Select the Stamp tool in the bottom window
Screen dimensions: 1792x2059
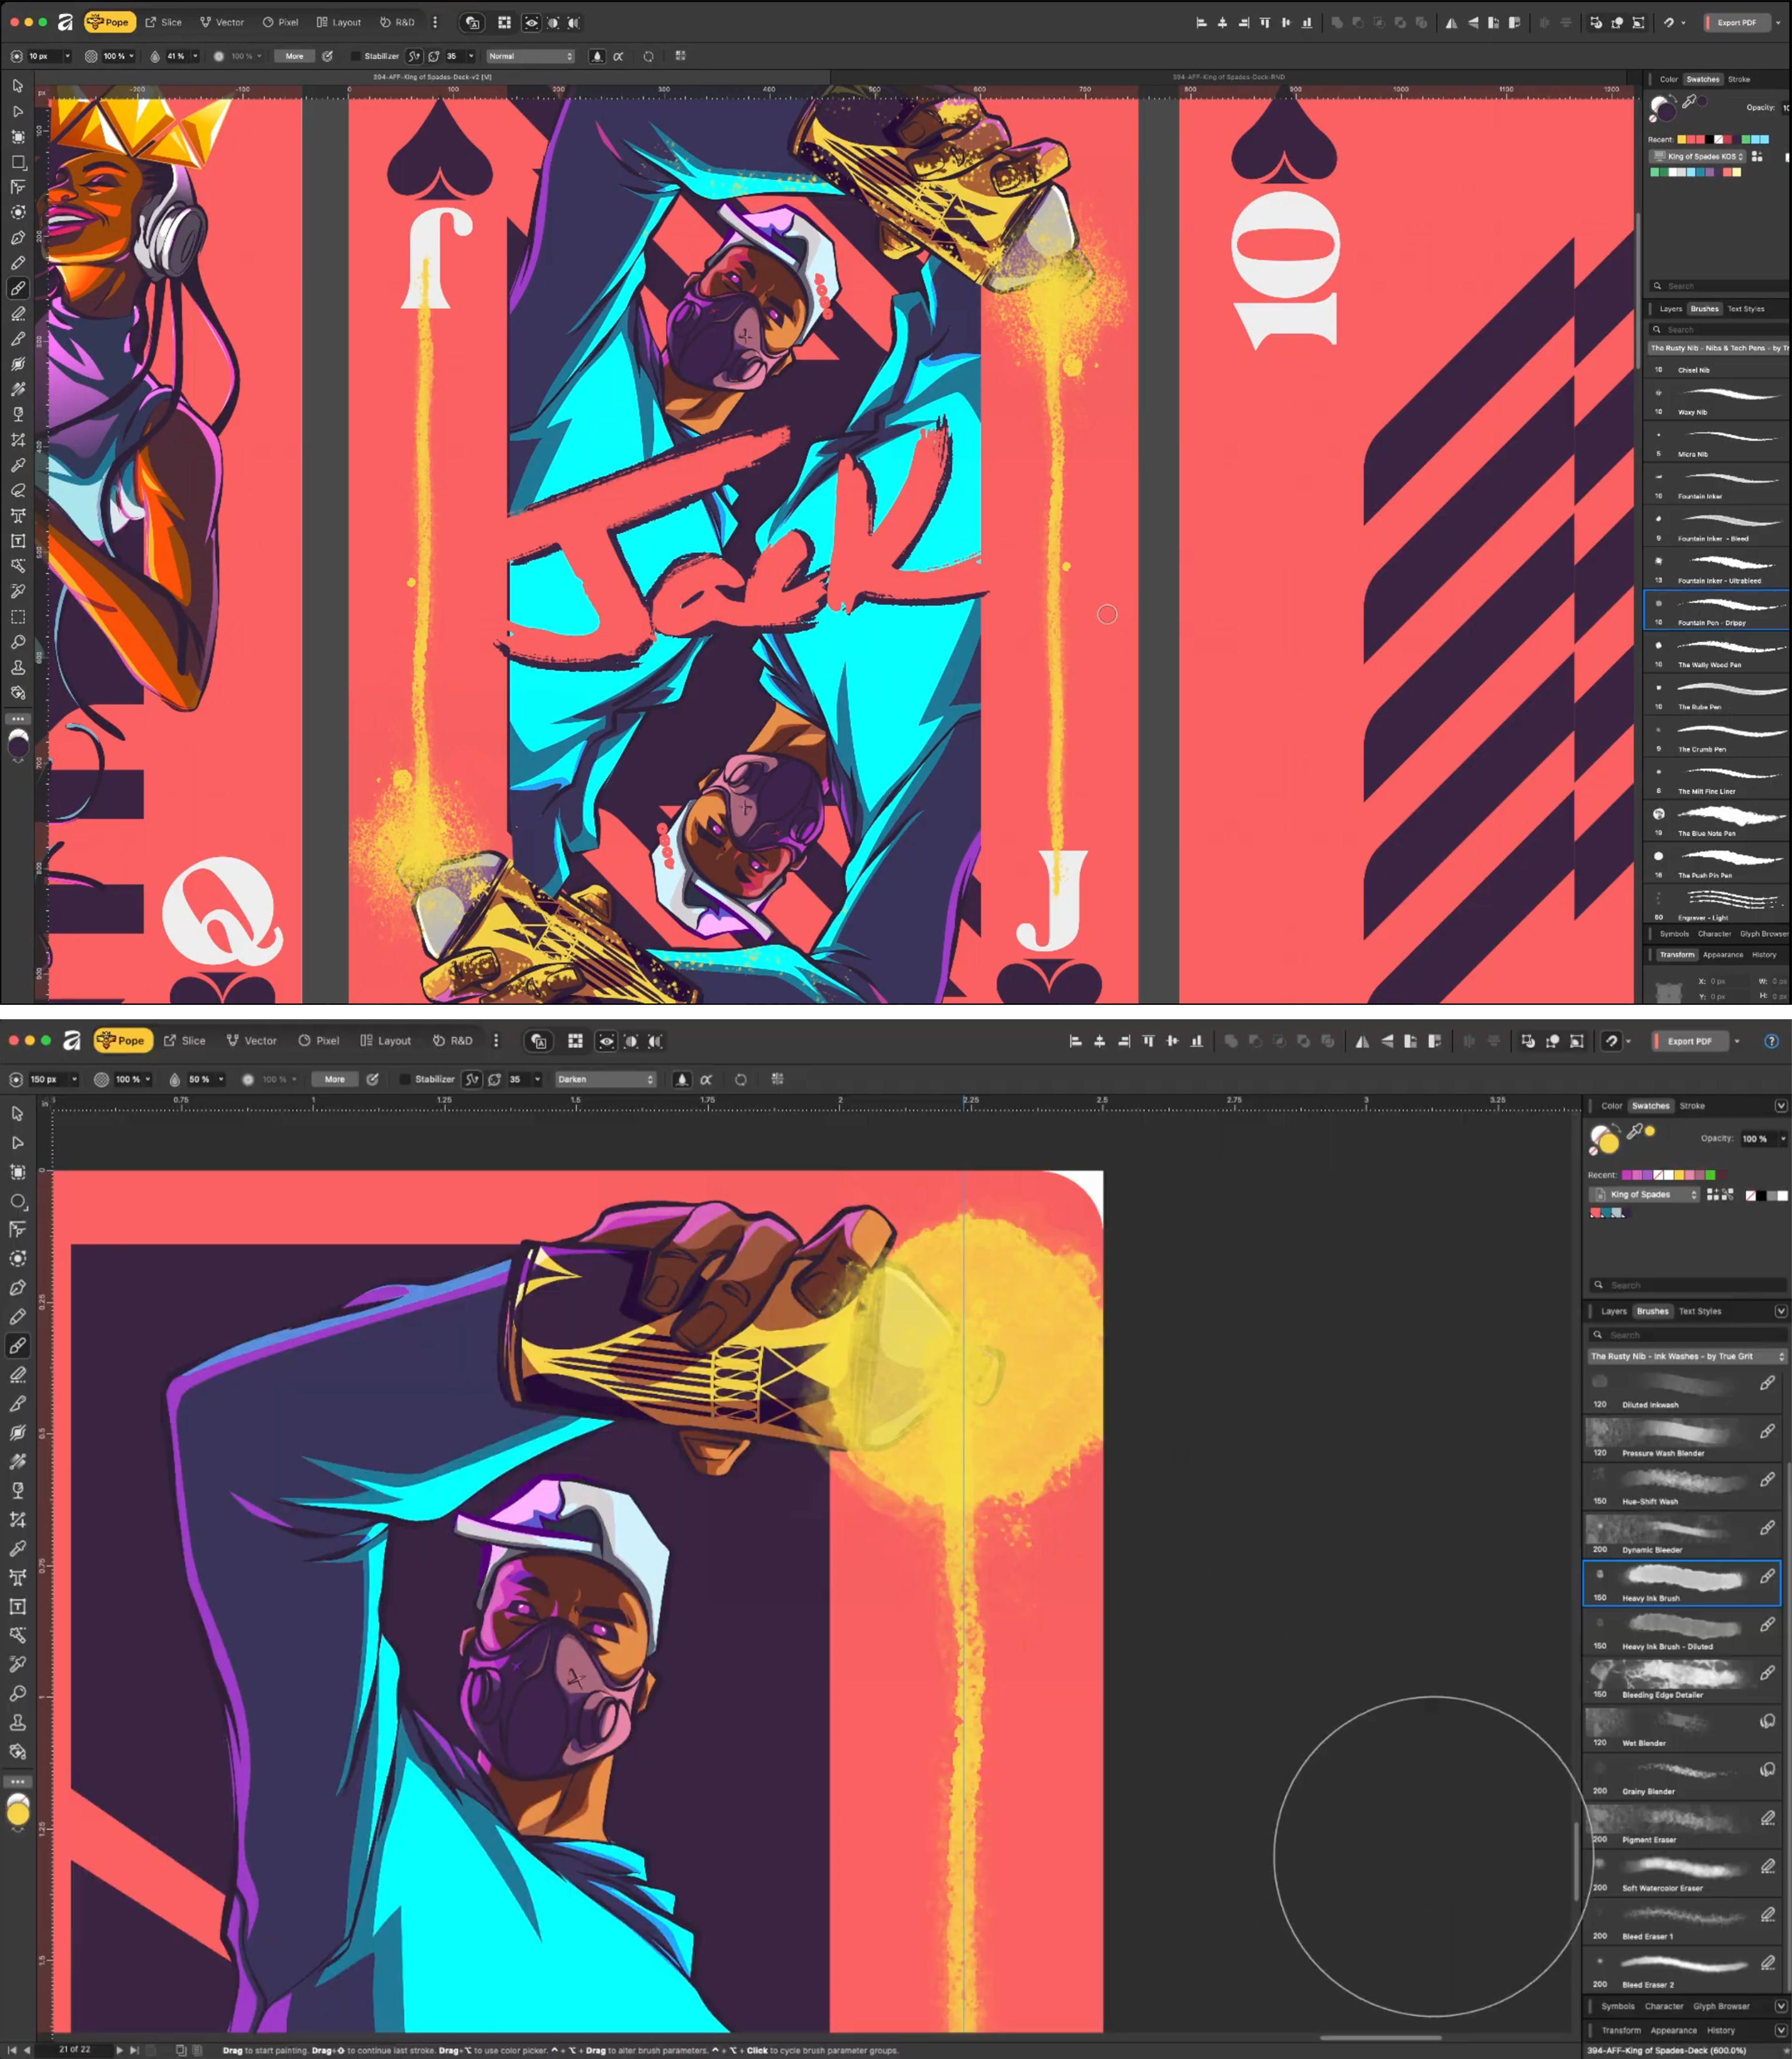coord(17,1723)
